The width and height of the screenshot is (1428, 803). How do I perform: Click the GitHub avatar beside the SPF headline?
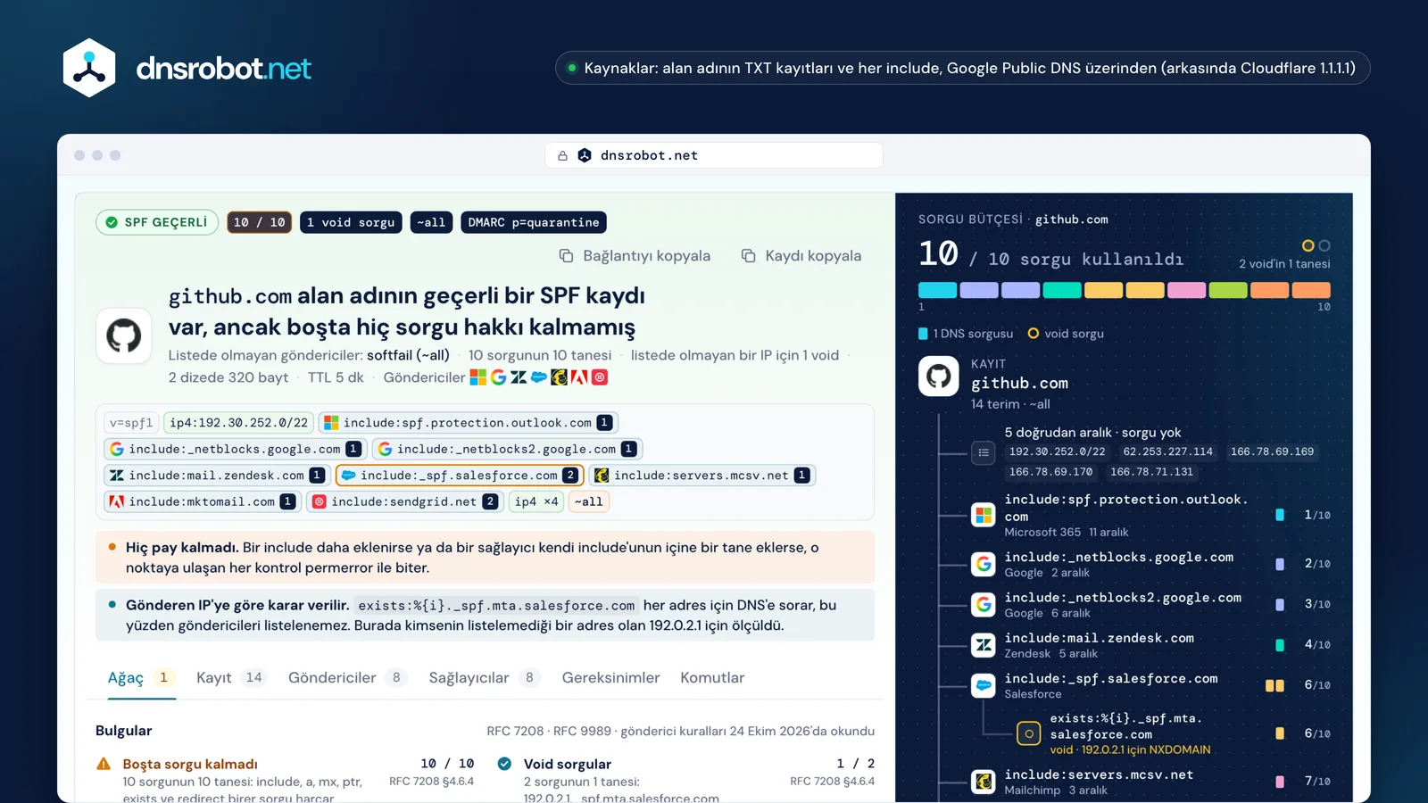coord(124,335)
